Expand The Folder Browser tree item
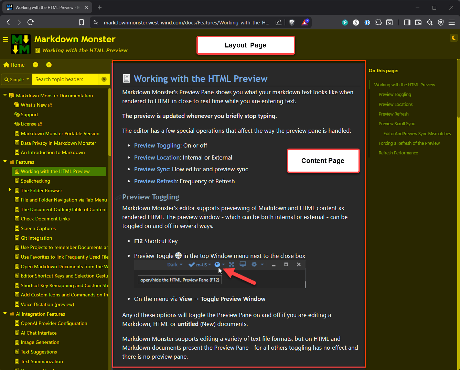The image size is (460, 370). 10,190
